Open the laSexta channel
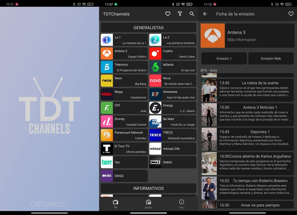 pos(173,67)
